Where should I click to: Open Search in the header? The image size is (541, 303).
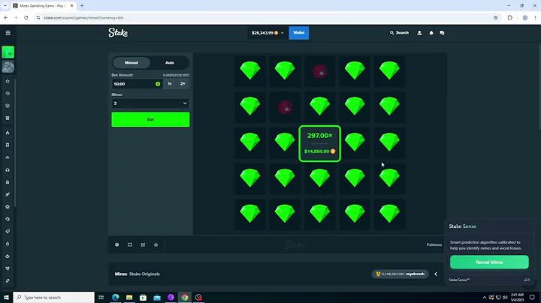[x=399, y=33]
